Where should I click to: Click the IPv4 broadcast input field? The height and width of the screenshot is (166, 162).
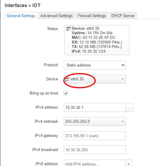[95, 150]
